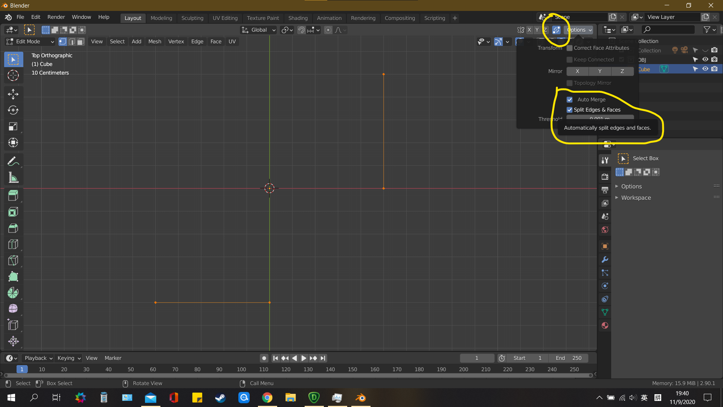Select the Extrude Region tool

pyautogui.click(x=13, y=195)
